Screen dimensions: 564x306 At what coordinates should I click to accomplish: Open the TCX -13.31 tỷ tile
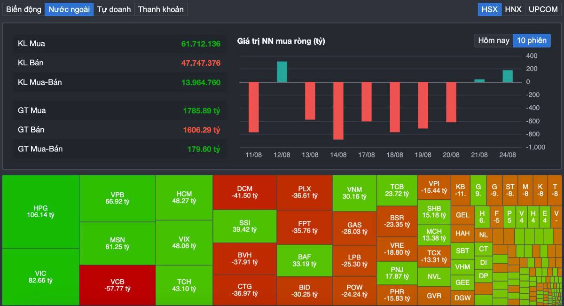pos(434,256)
